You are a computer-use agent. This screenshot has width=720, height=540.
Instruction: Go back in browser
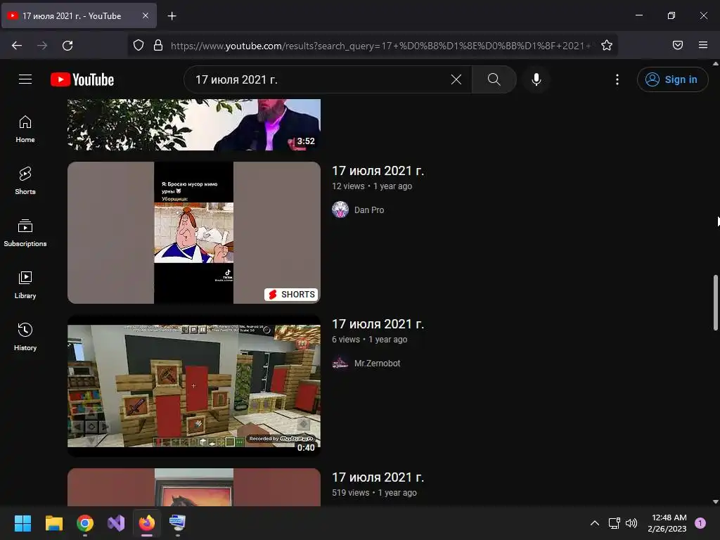click(17, 45)
